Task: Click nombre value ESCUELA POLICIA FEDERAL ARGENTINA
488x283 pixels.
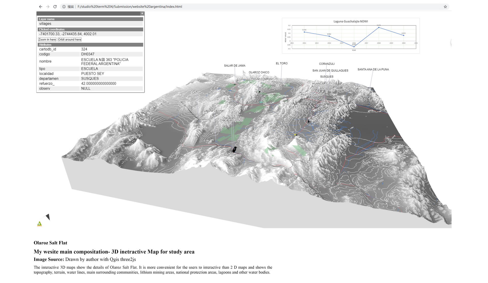Action: [105, 62]
